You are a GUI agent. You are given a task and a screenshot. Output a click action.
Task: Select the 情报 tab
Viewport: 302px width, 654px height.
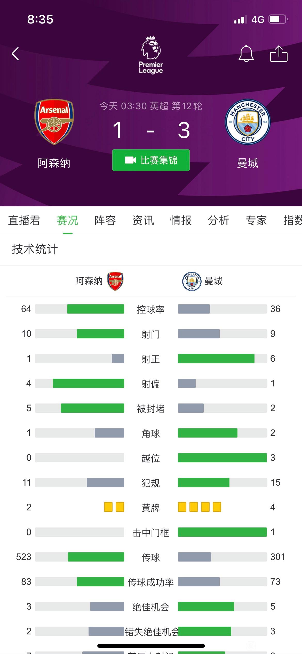click(x=181, y=220)
